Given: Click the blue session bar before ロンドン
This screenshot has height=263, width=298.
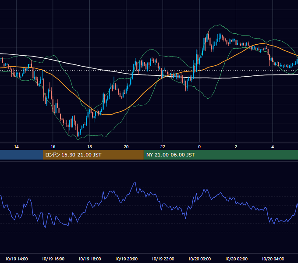Looking at the screenshot, I should pyautogui.click(x=21, y=155).
